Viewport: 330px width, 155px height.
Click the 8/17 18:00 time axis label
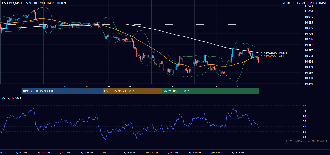130,152
